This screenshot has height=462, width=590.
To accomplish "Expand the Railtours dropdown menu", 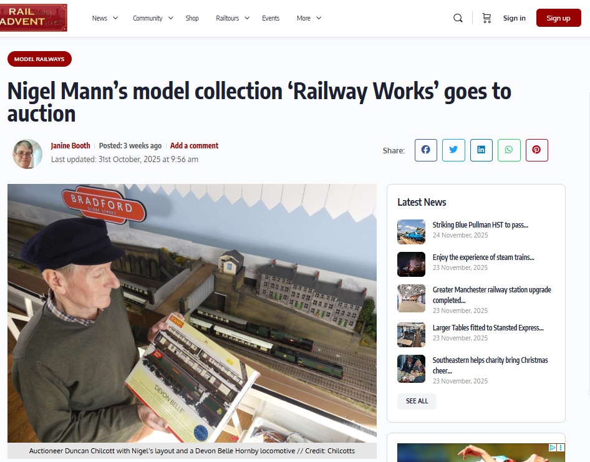I will [x=233, y=18].
